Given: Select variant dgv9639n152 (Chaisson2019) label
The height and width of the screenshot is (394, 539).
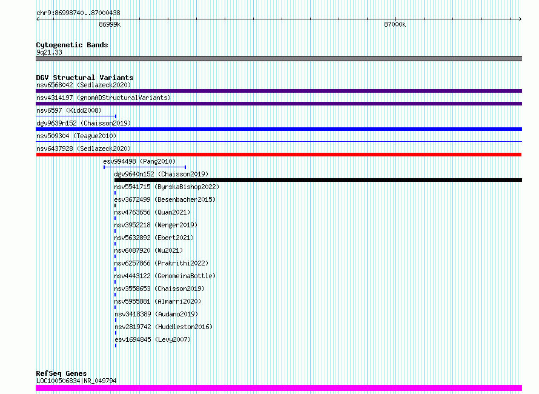Looking at the screenshot, I should [84, 123].
